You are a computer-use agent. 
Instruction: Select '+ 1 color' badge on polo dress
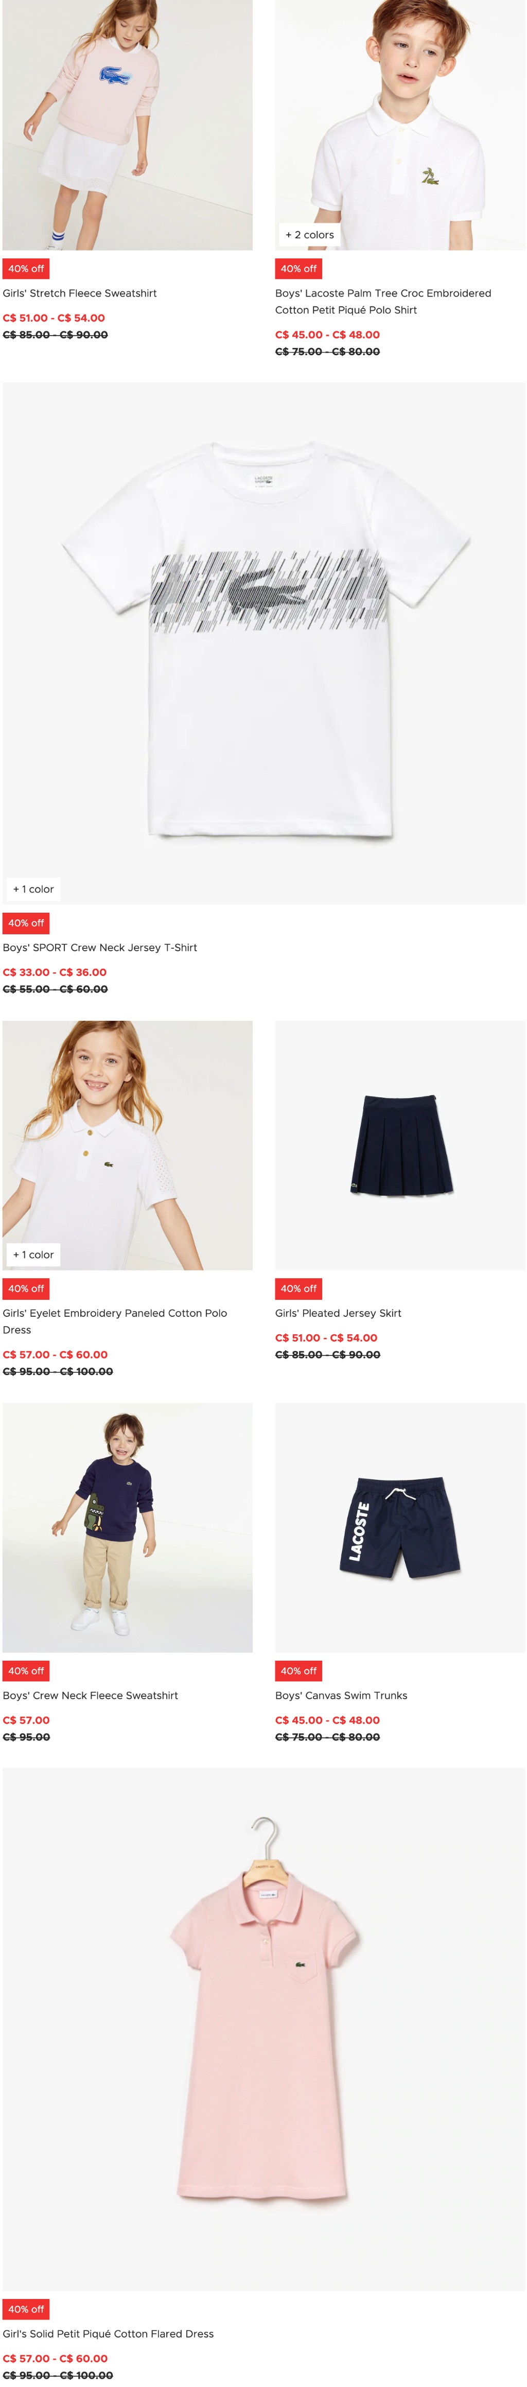coord(33,1256)
